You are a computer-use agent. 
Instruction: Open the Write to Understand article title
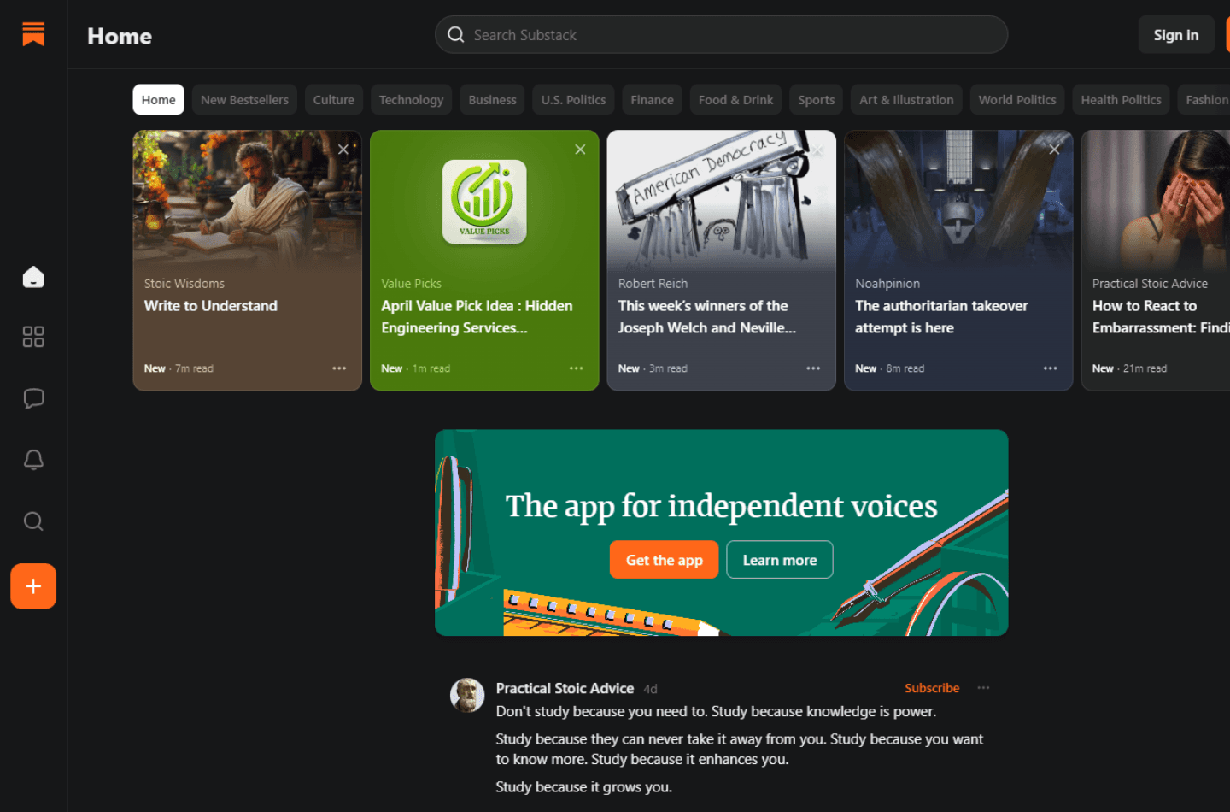coord(211,306)
